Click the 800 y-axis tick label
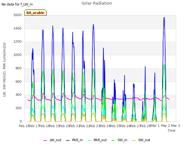This screenshot has height=146, width=194. 18,68
